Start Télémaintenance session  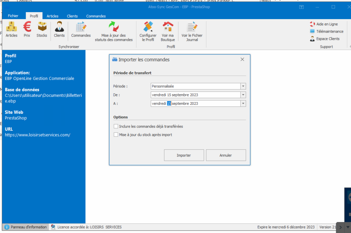tap(326, 31)
